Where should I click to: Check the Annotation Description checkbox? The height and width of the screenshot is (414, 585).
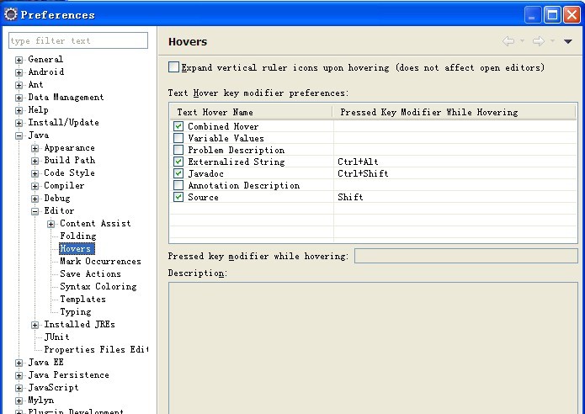tap(178, 185)
